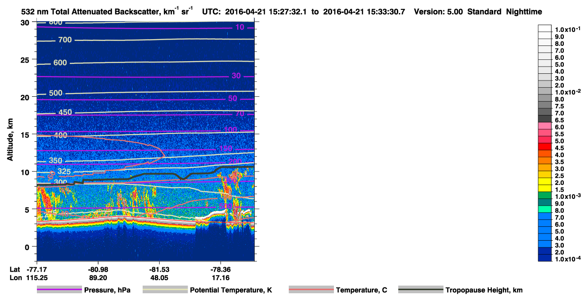This screenshot has height=300, width=585.
Task: Click the longitude value '48.05'
Action: point(159,278)
